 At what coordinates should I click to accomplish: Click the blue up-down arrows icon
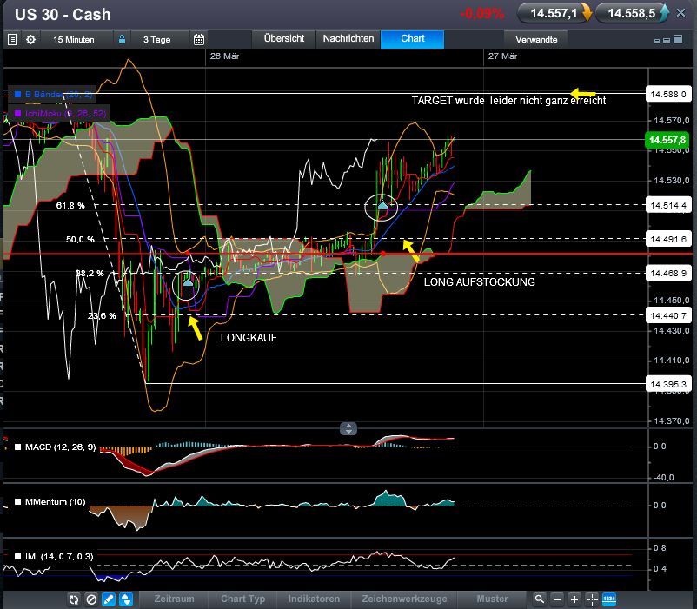coord(126,599)
